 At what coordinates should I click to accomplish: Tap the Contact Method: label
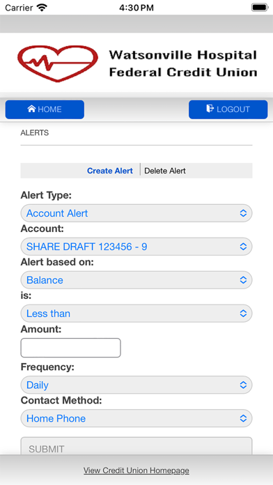(61, 401)
